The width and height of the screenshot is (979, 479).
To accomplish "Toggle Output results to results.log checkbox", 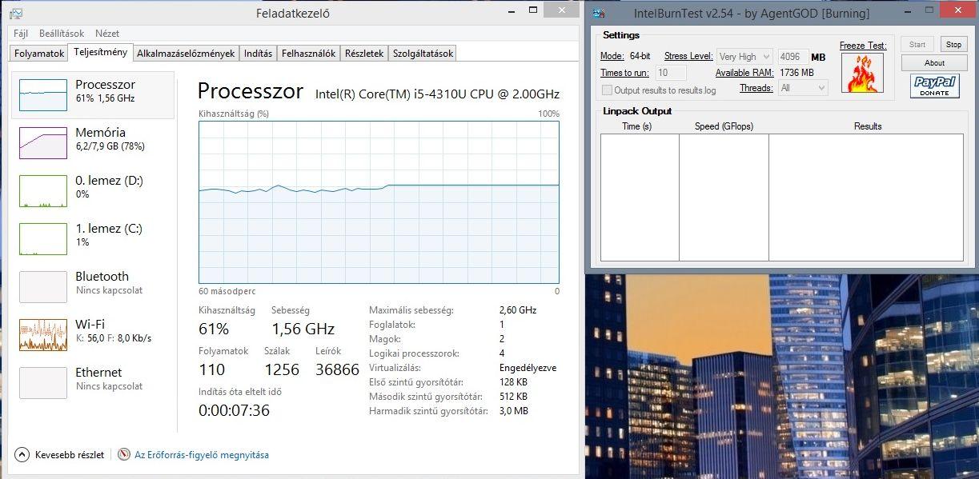I will tap(607, 90).
